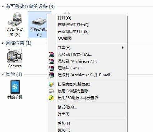The image size is (153, 132).
Task: Click the 我的手机 phone icon
Action: [15, 87]
